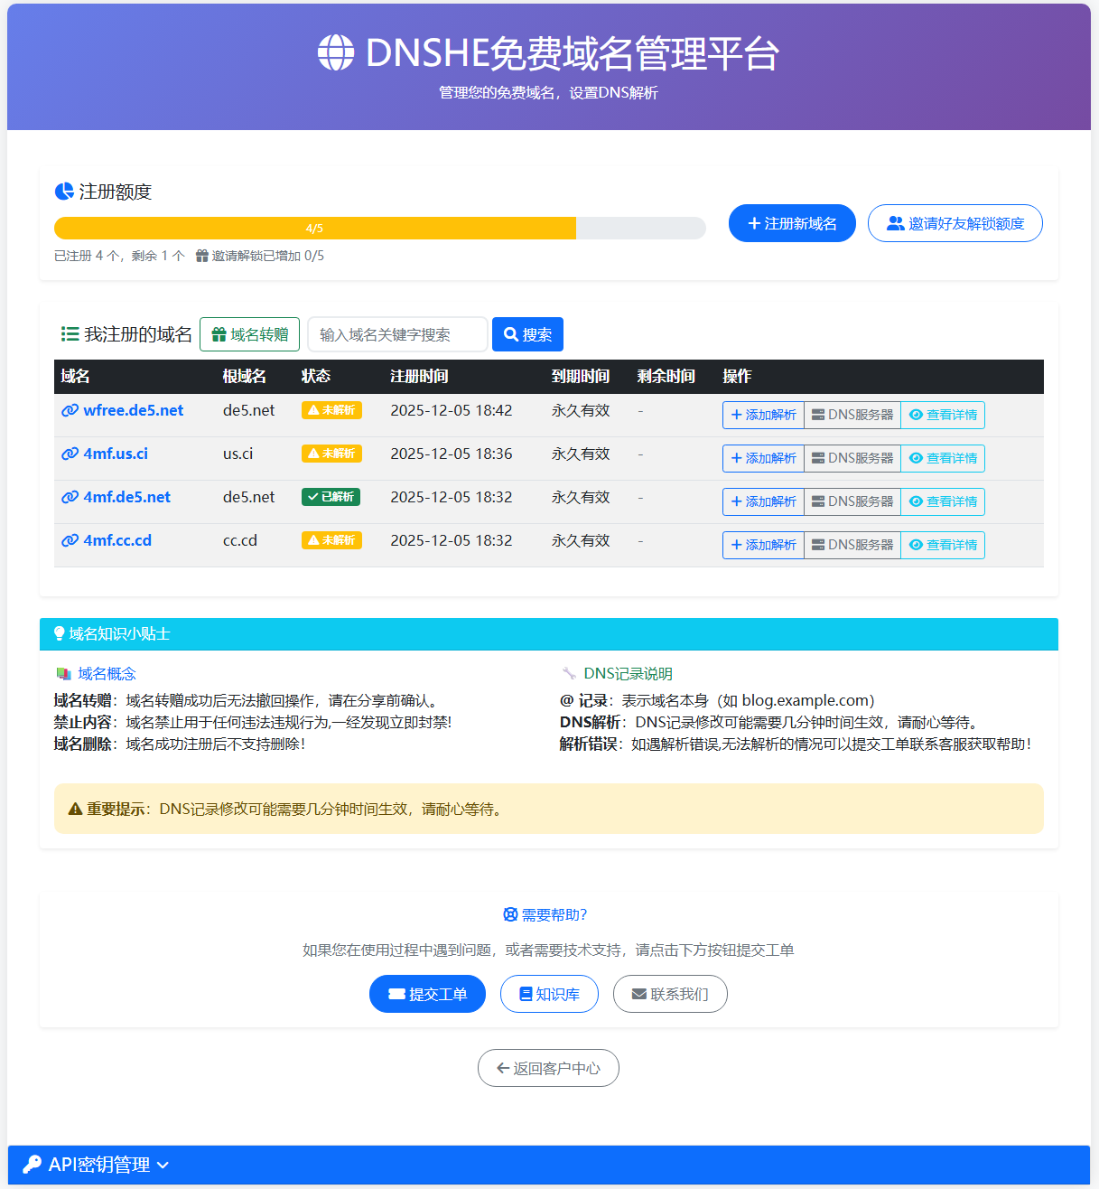Screen dimensions: 1099x1189
Task: Open the 知识库 knowledge base
Action: pyautogui.click(x=549, y=994)
